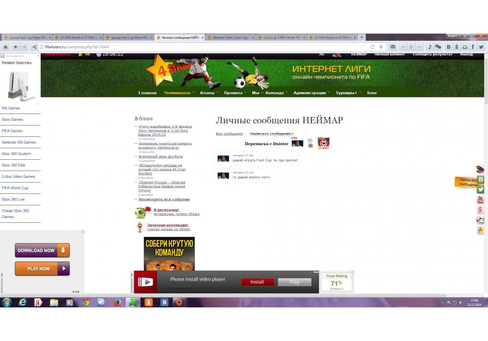This screenshot has width=488, height=341.
Task: Click the Написать сообщение link beside Все сообщения
Action: (271, 134)
